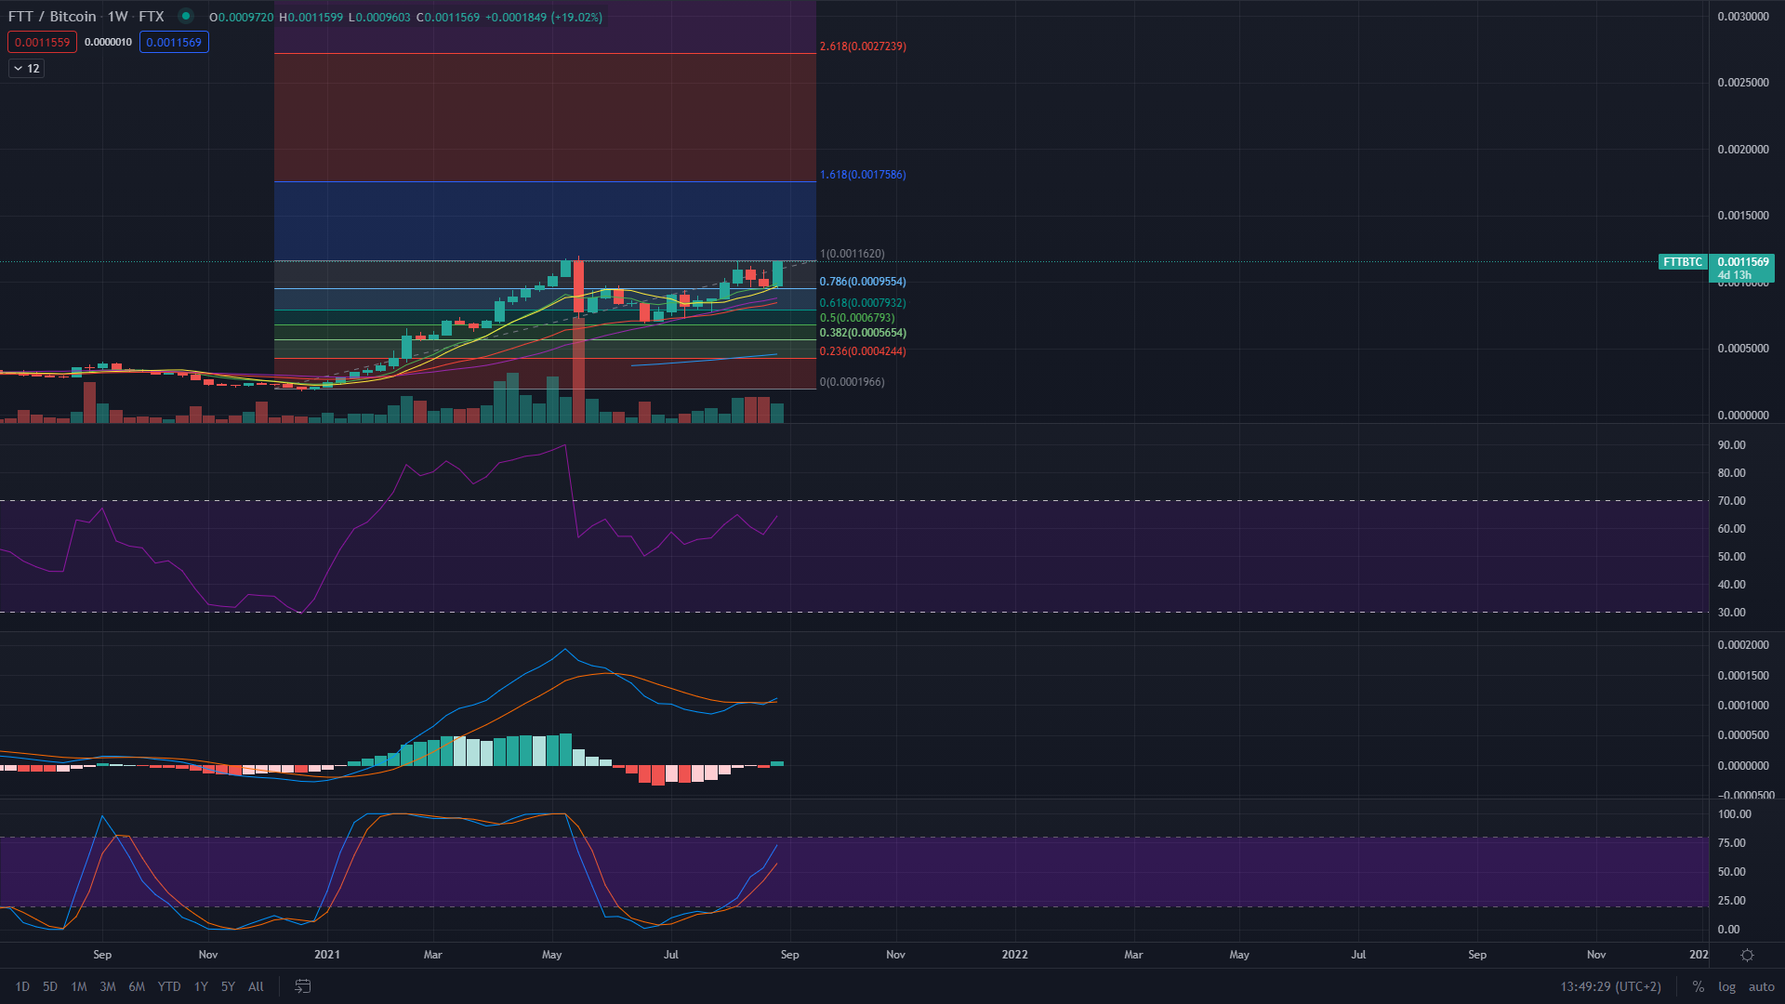Viewport: 1785px width, 1004px height.
Task: Open chart settings gear icon
Action: pos(1747,955)
